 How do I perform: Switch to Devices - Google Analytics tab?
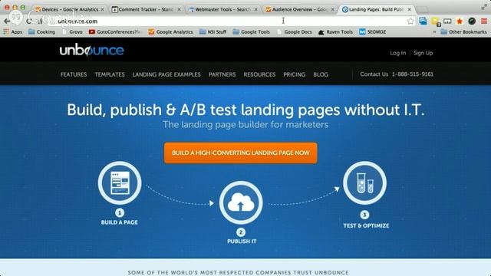(70, 9)
